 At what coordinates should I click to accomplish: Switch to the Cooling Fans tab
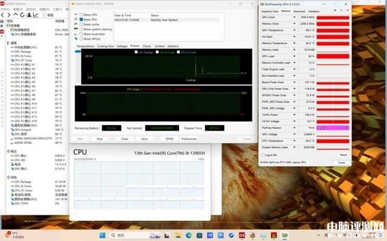(x=105, y=46)
